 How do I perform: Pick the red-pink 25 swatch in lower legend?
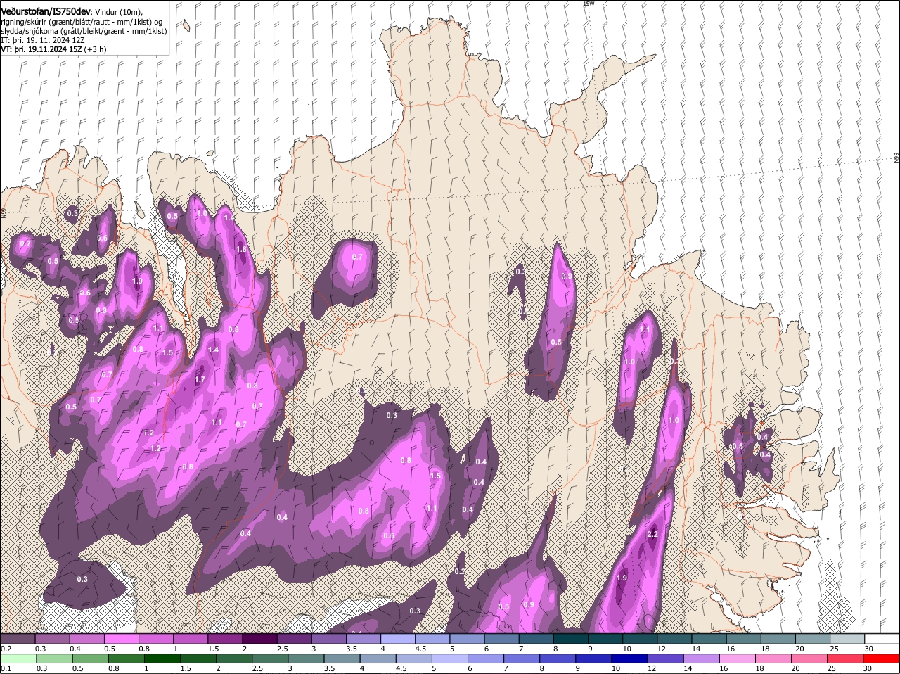coord(846,659)
